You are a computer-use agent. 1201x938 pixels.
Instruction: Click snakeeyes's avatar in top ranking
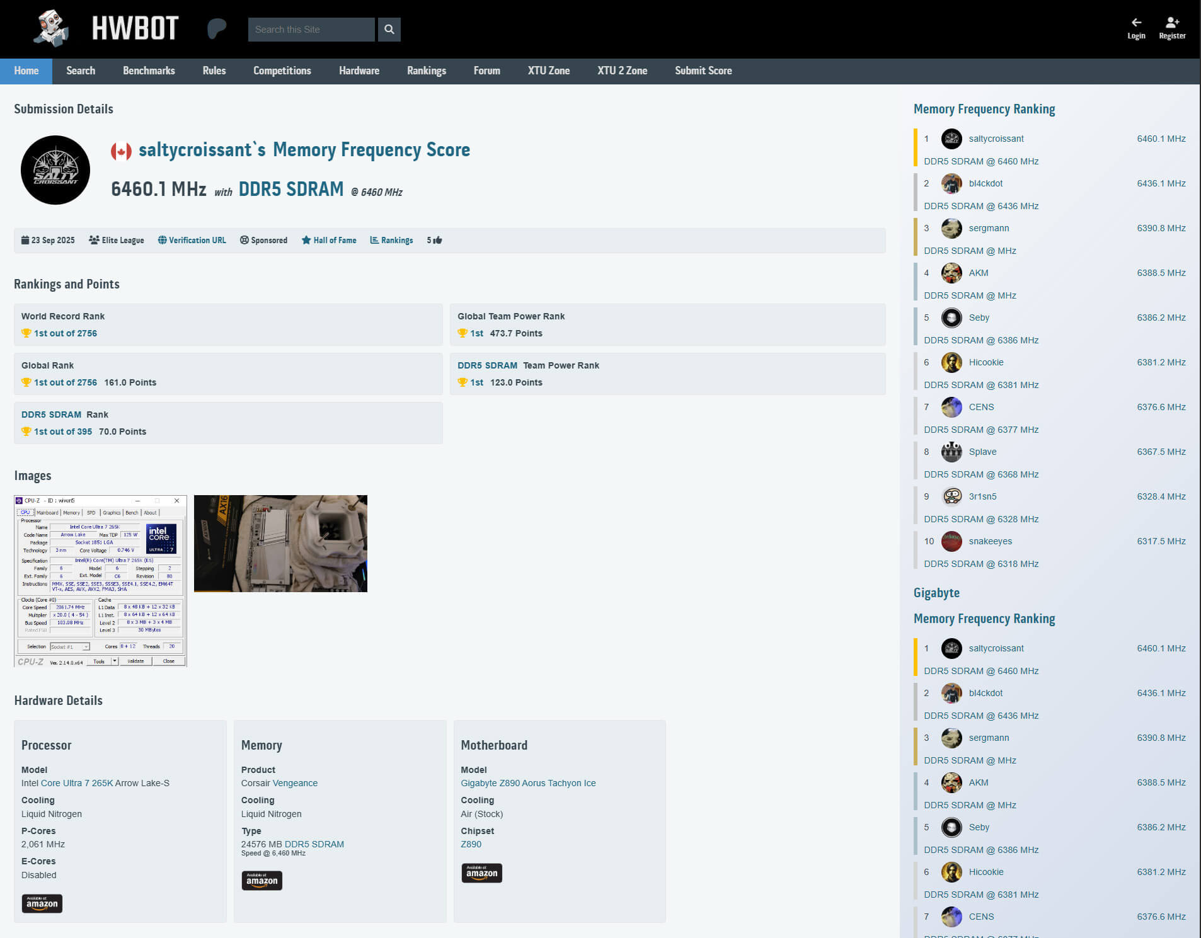click(x=951, y=541)
